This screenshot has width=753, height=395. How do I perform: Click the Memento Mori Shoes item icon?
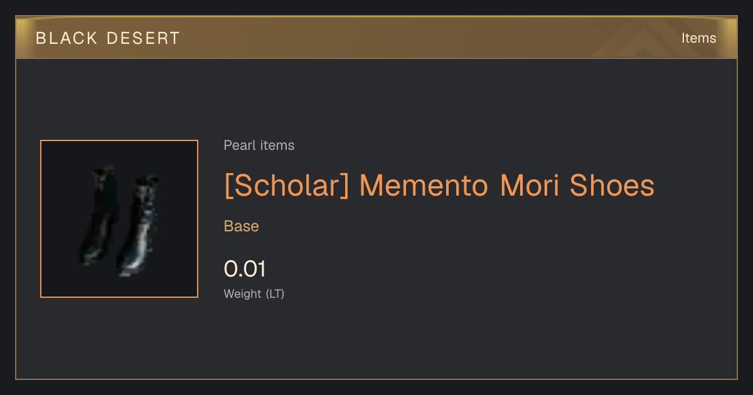(x=119, y=219)
